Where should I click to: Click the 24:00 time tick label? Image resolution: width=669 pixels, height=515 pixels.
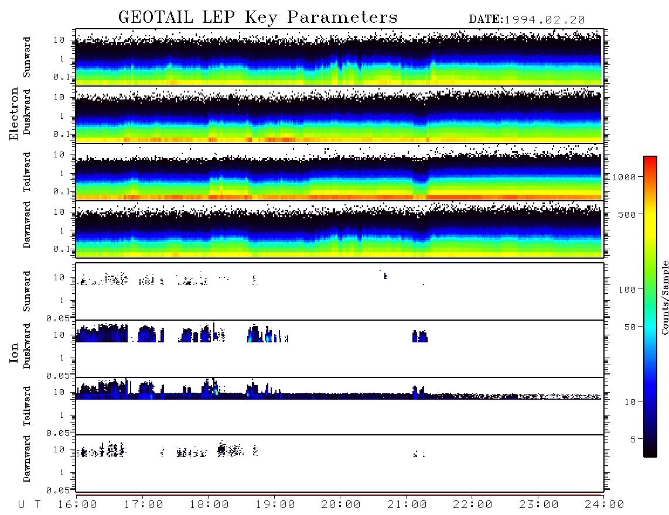point(605,505)
